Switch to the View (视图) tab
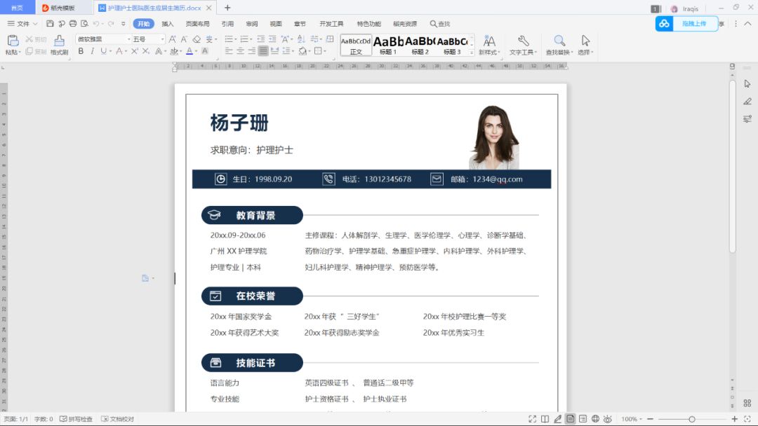 pyautogui.click(x=276, y=24)
